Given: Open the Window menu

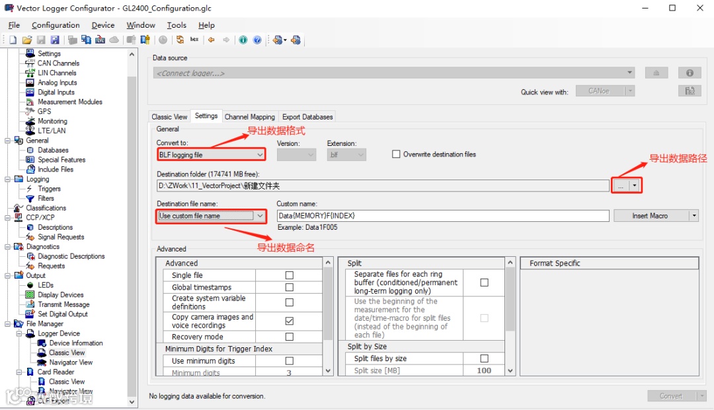Looking at the screenshot, I should coord(141,25).
